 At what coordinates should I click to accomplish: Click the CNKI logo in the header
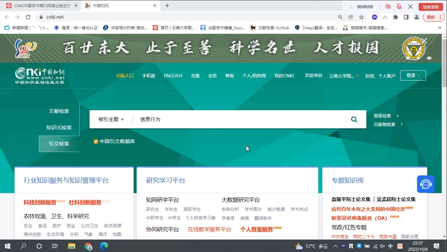40,75
